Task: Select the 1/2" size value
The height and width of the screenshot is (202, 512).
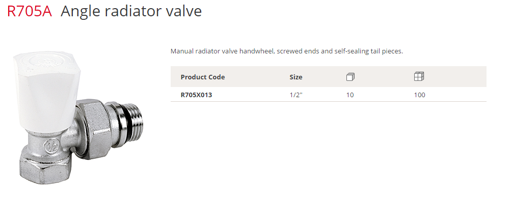Action: (x=296, y=95)
